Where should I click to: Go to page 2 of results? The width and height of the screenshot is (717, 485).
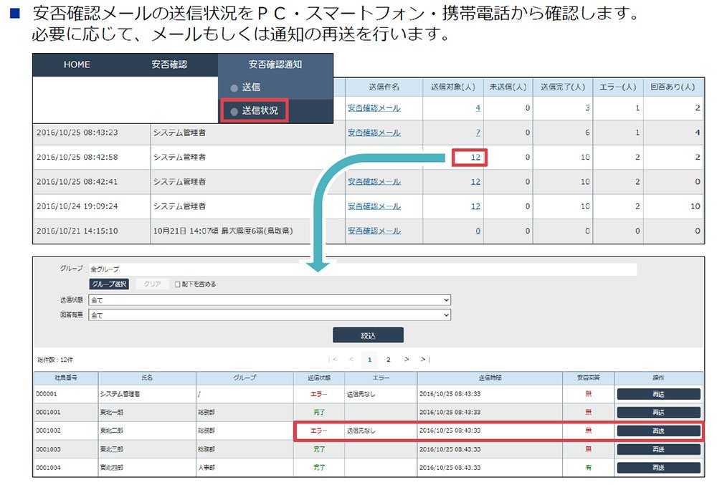point(388,360)
